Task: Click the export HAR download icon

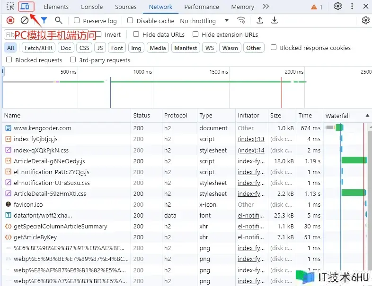Action: [x=275, y=20]
